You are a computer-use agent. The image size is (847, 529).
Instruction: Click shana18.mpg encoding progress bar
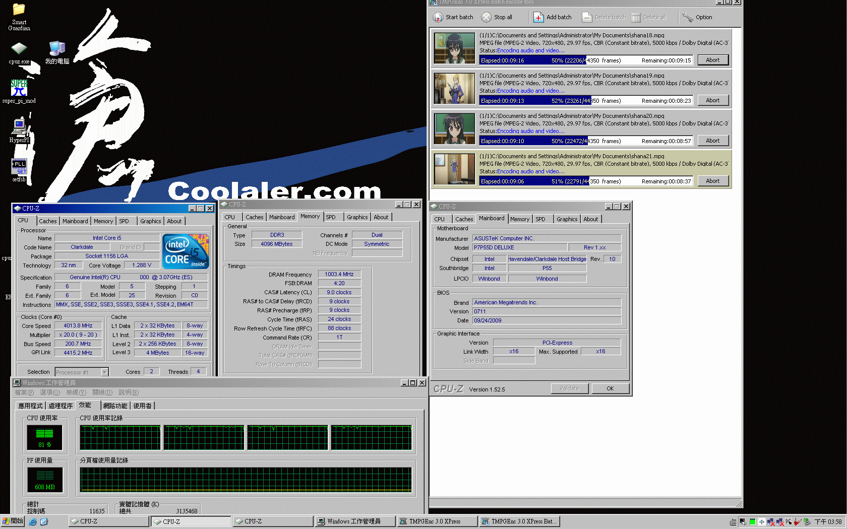click(x=586, y=60)
